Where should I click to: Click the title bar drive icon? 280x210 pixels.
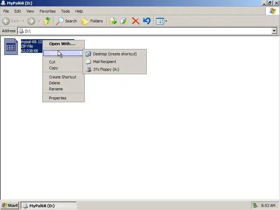3,3
